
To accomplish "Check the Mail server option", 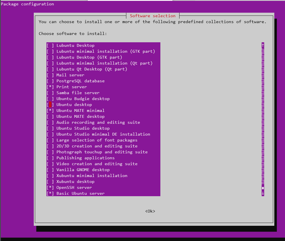I will pyautogui.click(x=50, y=75).
